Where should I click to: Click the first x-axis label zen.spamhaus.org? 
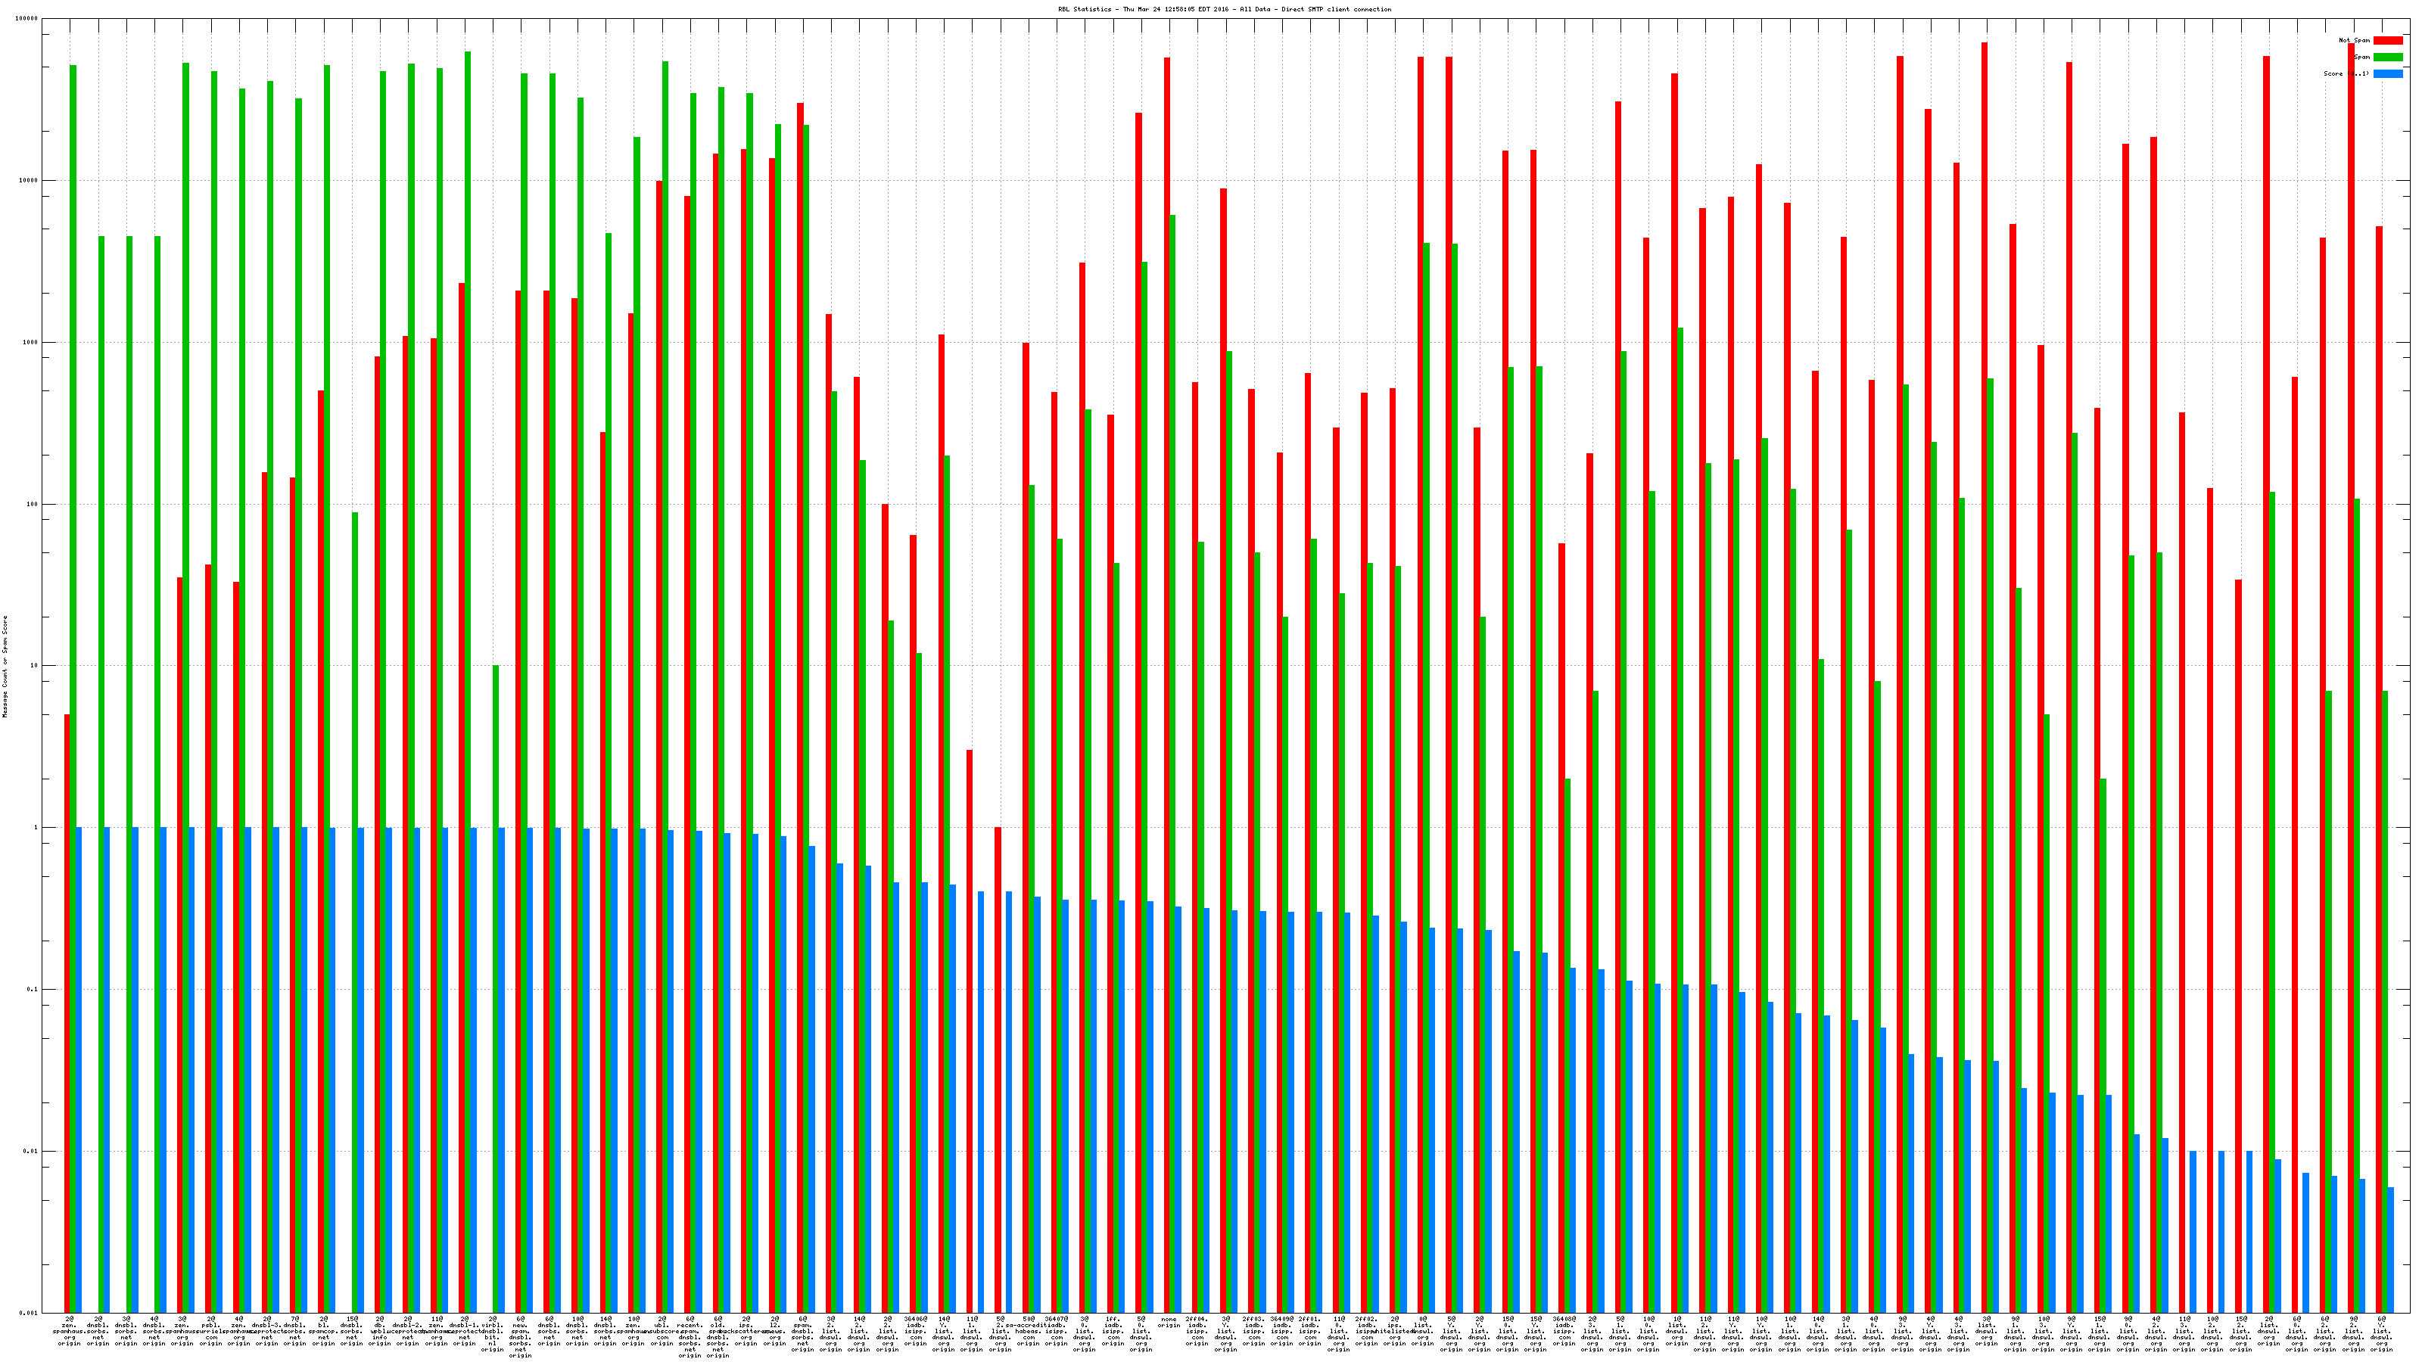click(x=70, y=1331)
